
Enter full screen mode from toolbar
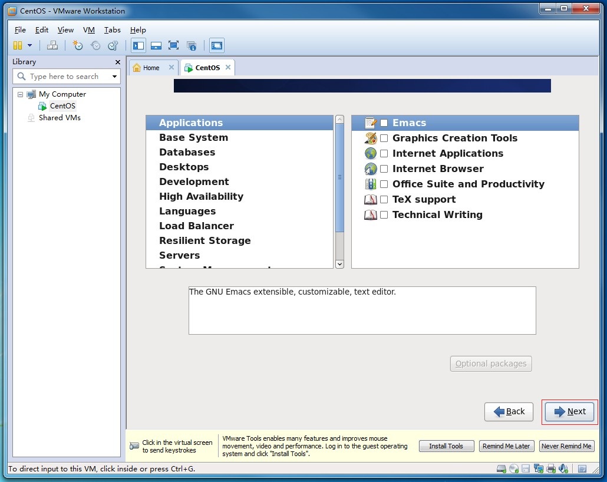click(173, 45)
